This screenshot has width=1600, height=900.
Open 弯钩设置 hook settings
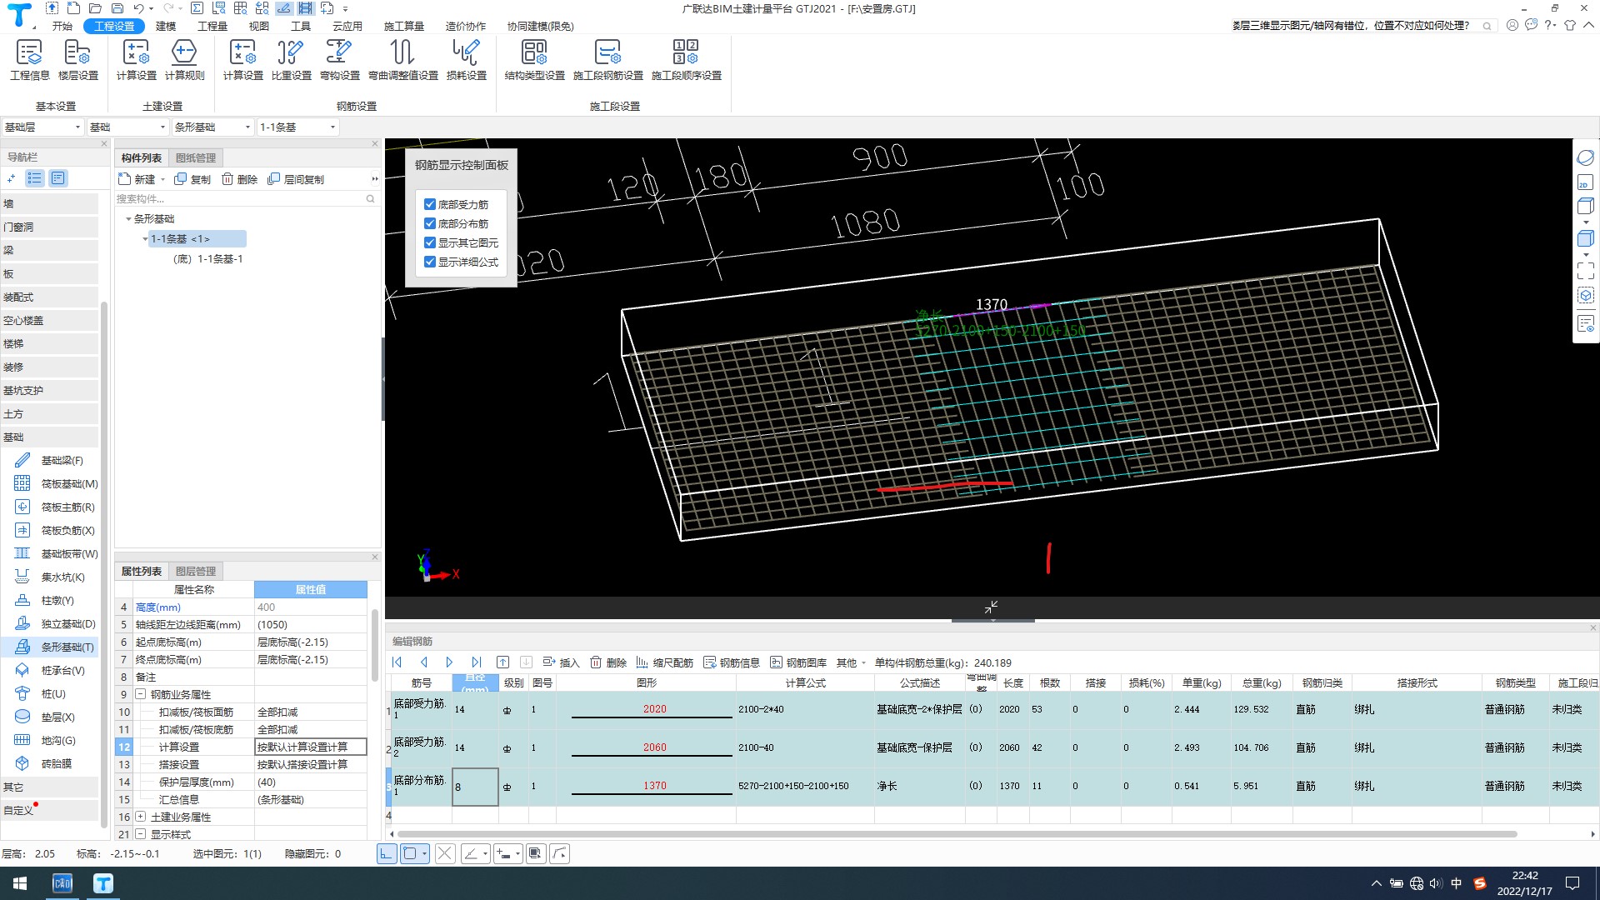pos(339,60)
